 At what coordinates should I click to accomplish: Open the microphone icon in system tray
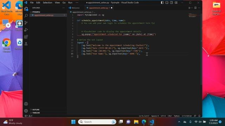click(x=190, y=122)
